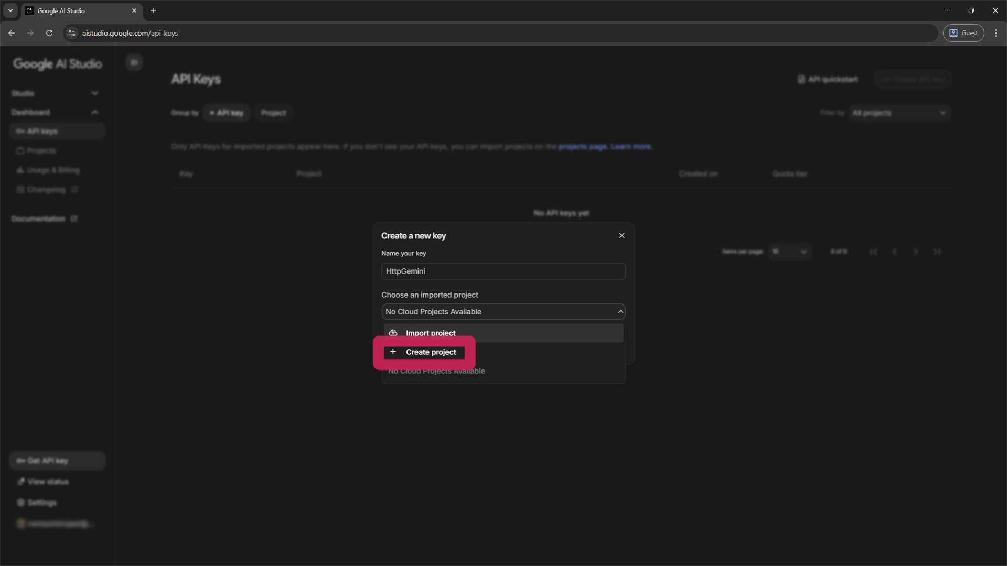Screen dimensions: 1007x566
Task: Click Create project in dropdown
Action: pyautogui.click(x=424, y=352)
